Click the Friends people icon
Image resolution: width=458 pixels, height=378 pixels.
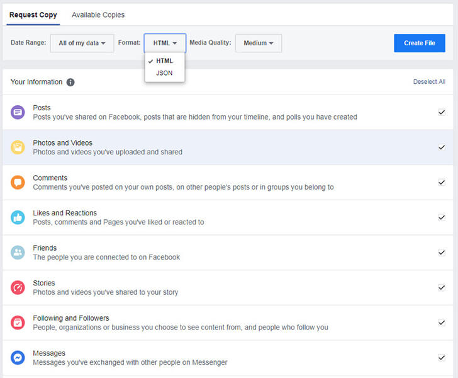(x=18, y=253)
